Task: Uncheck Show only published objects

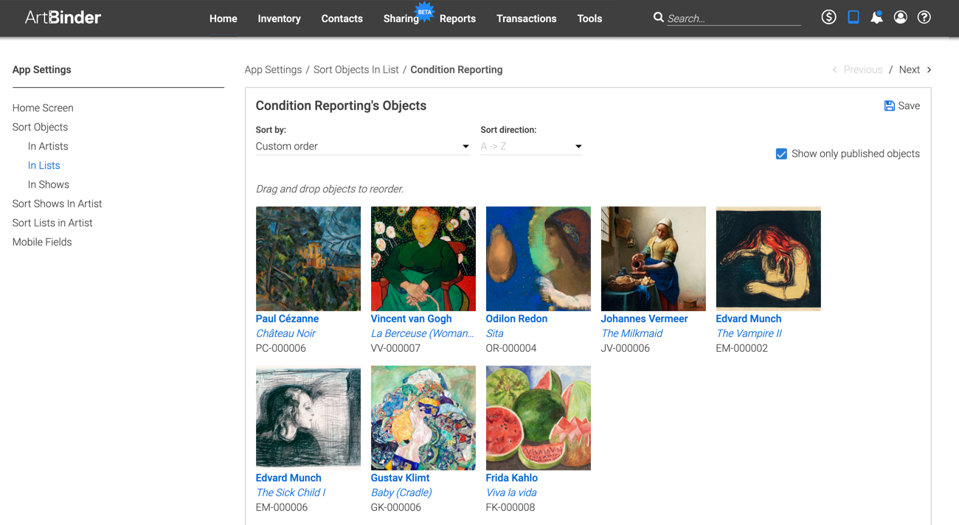Action: pos(781,153)
